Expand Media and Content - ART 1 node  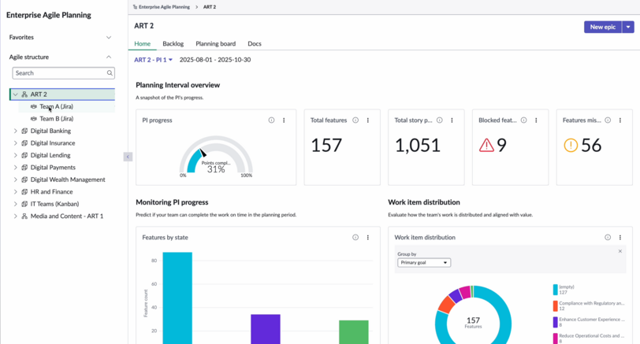click(15, 216)
